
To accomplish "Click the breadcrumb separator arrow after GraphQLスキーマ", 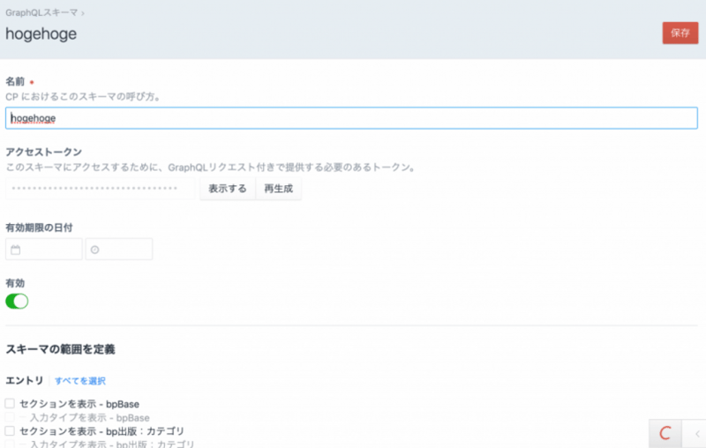I will (x=84, y=13).
